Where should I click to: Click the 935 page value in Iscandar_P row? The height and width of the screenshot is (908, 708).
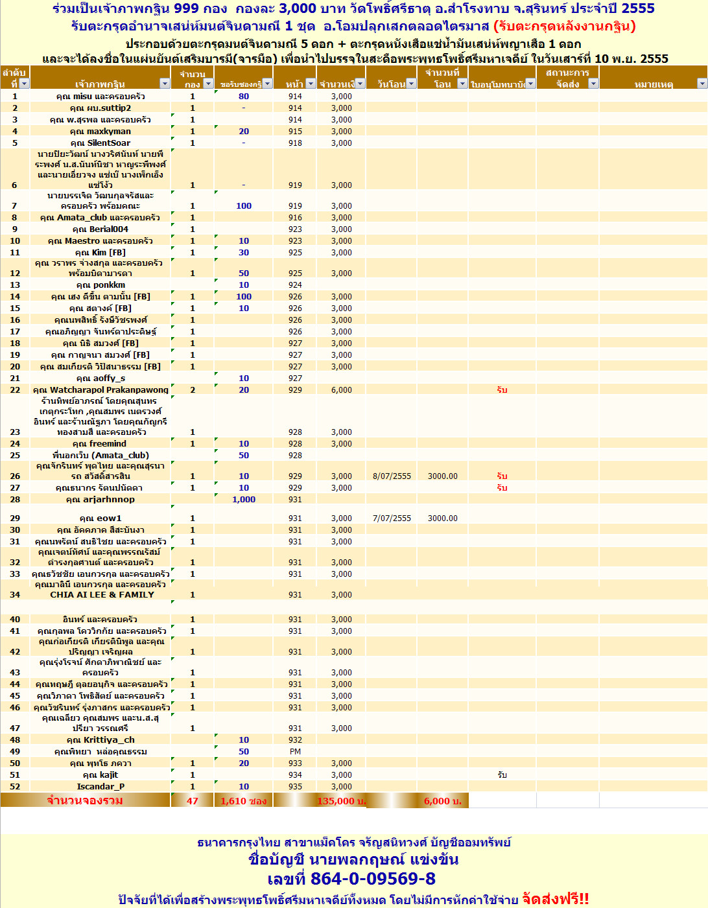coord(295,787)
